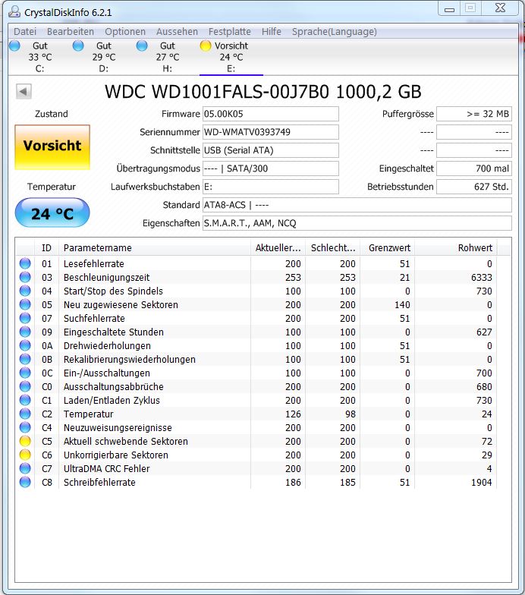Click the Vorsicht 24 °C E: drive tab

(231, 57)
